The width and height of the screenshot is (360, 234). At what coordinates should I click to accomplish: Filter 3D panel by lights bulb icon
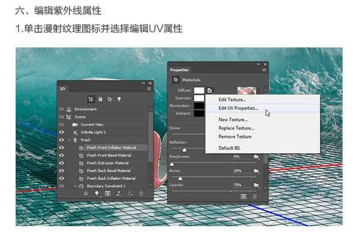[x=119, y=99]
